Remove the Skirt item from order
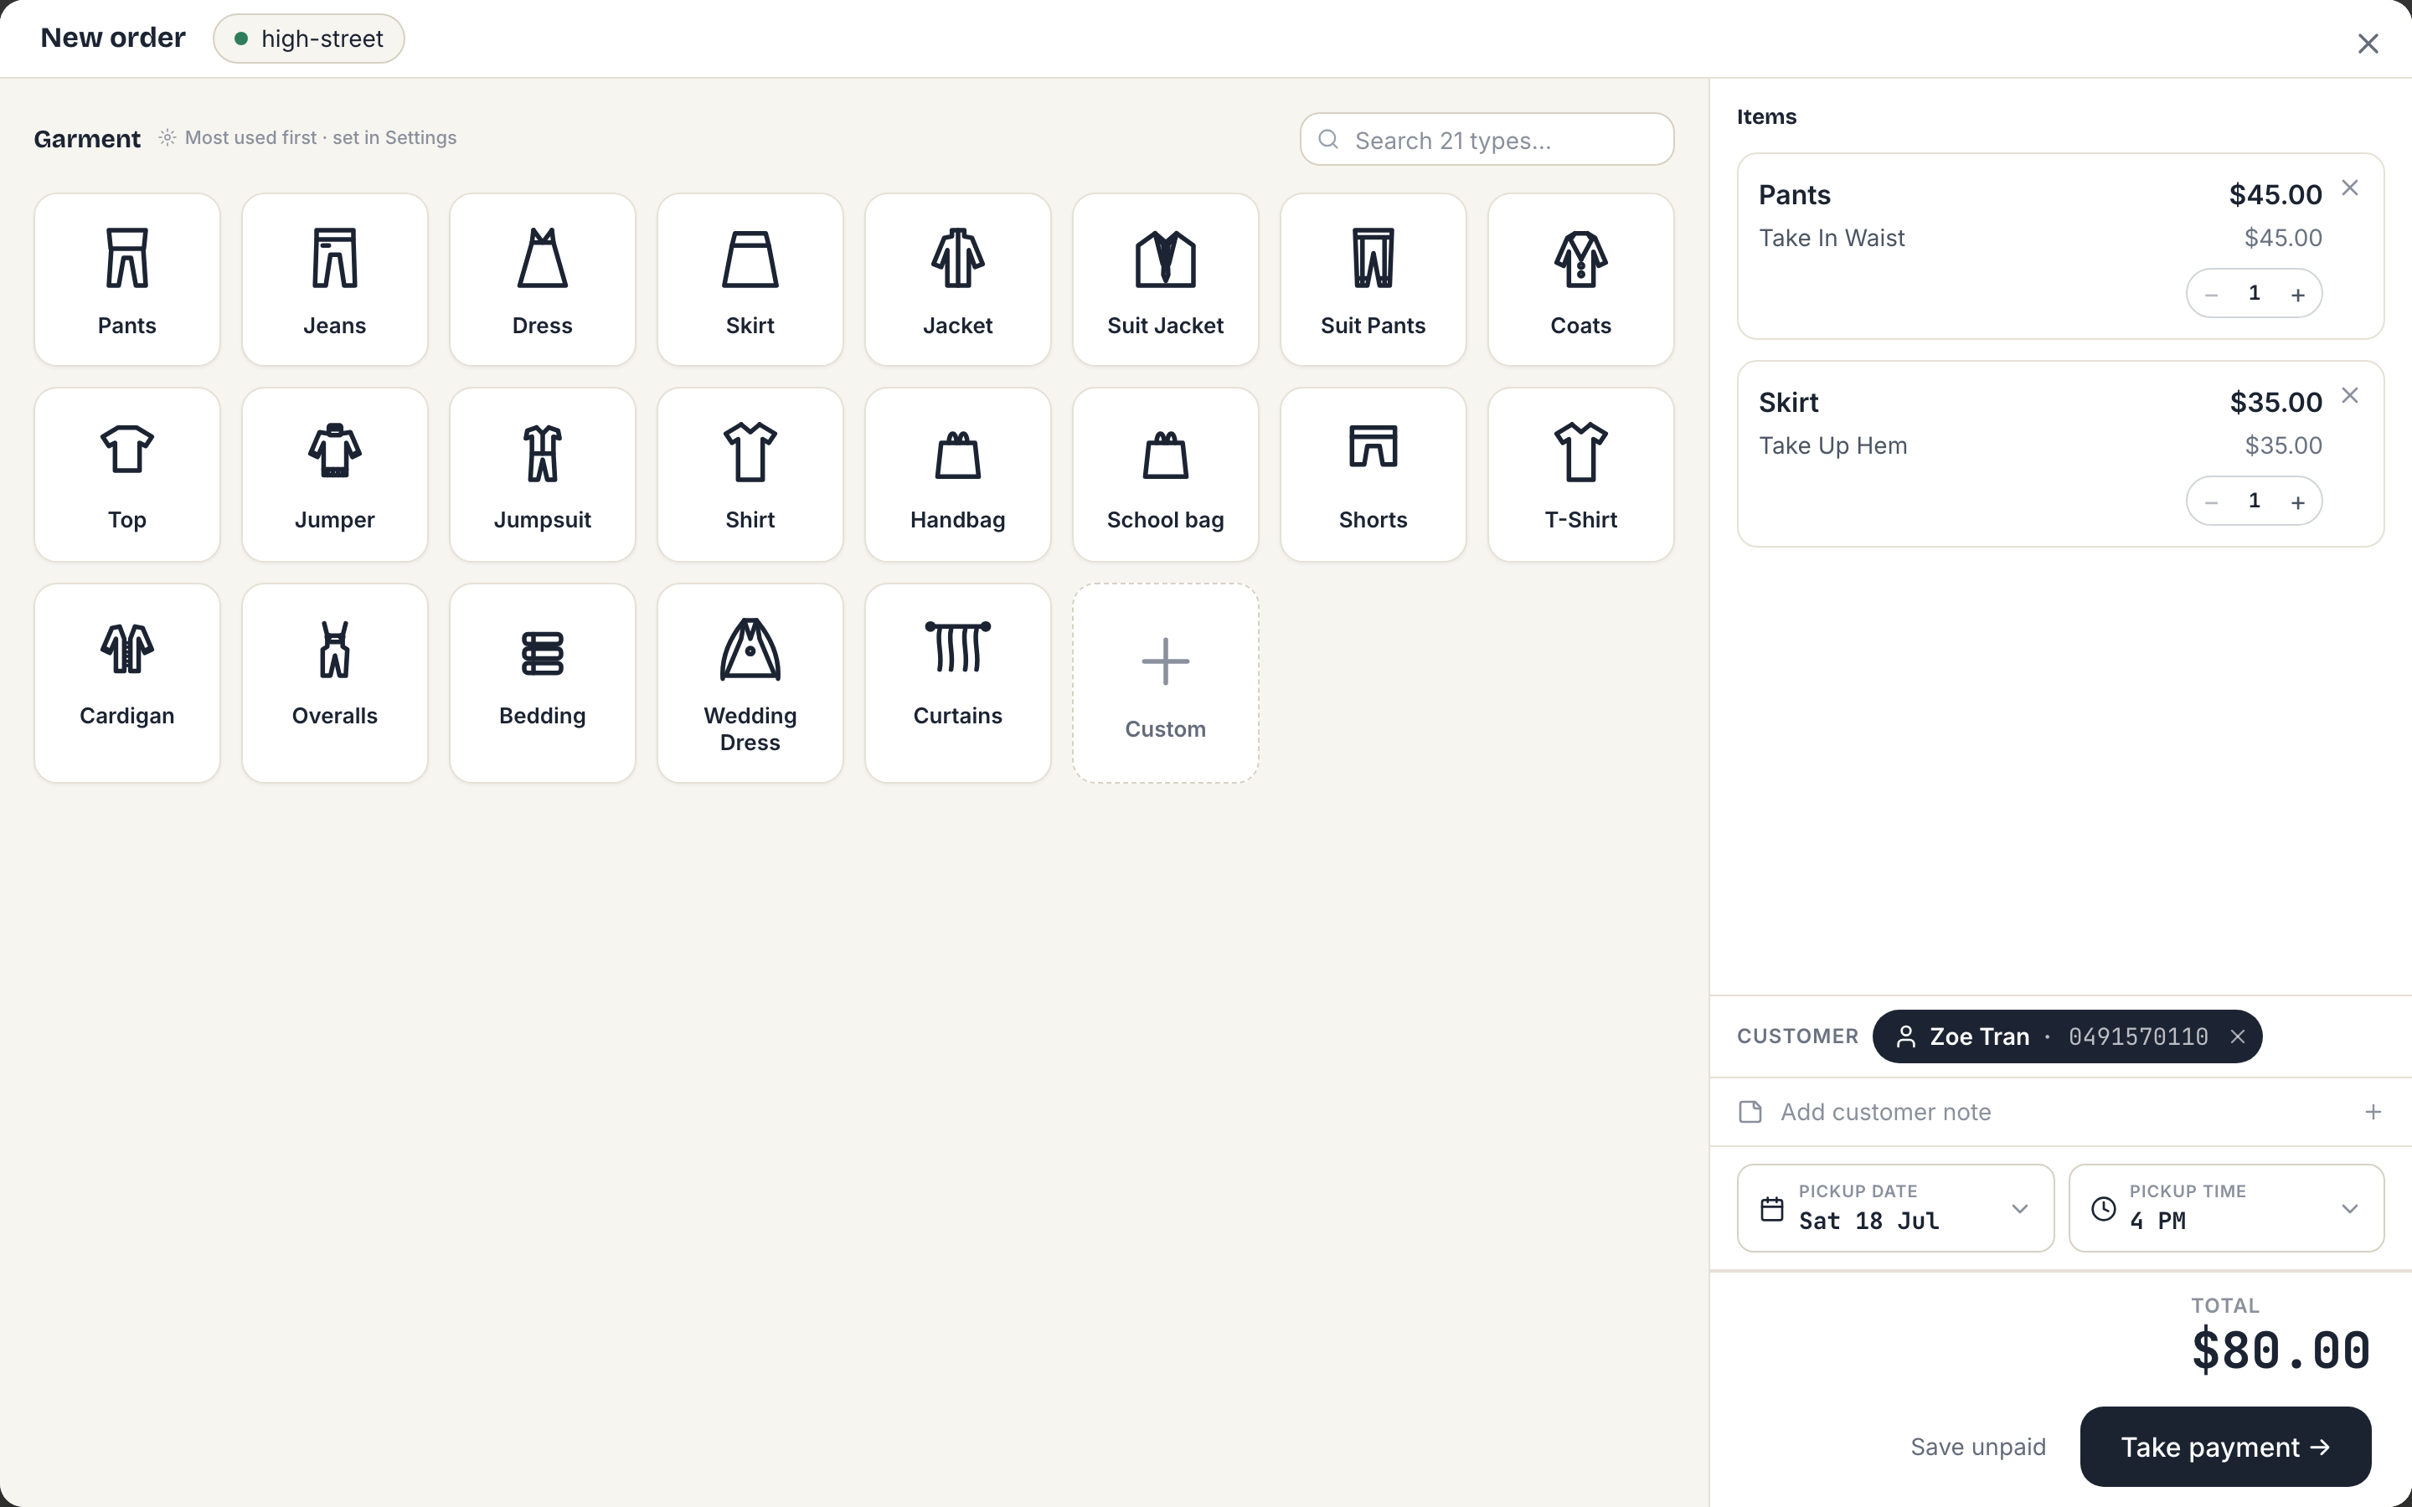 [x=2349, y=396]
